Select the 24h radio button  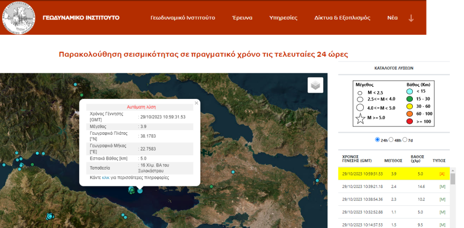378,140
